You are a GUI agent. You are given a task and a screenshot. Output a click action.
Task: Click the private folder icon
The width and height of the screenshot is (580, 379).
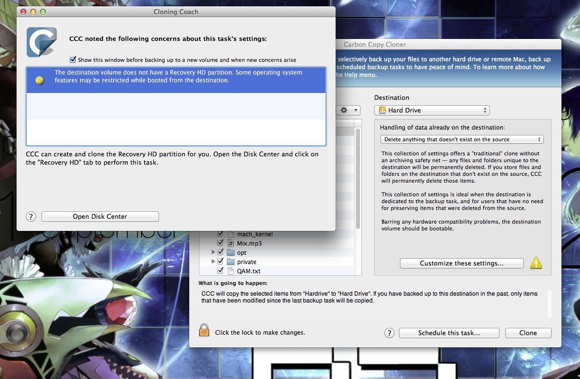[x=231, y=262]
